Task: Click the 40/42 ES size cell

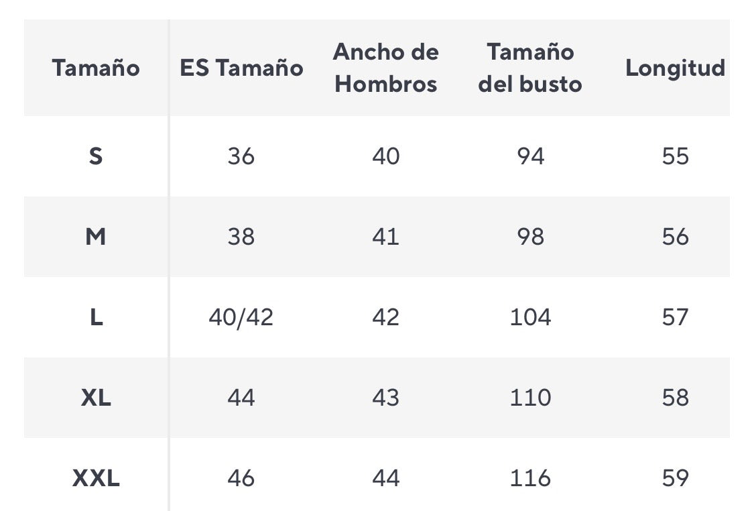Action: point(241,317)
